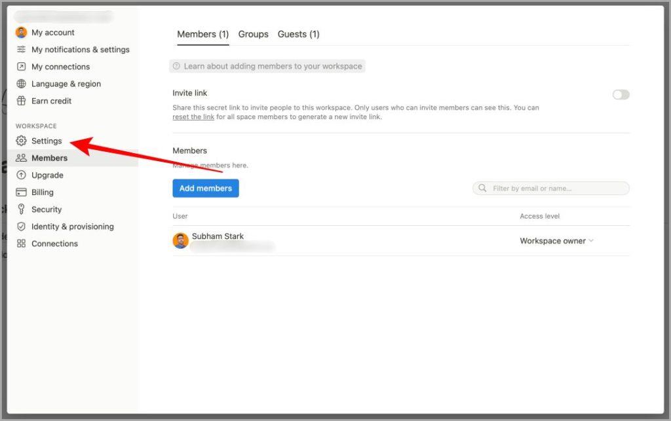Click the Language & region globe icon

point(21,84)
